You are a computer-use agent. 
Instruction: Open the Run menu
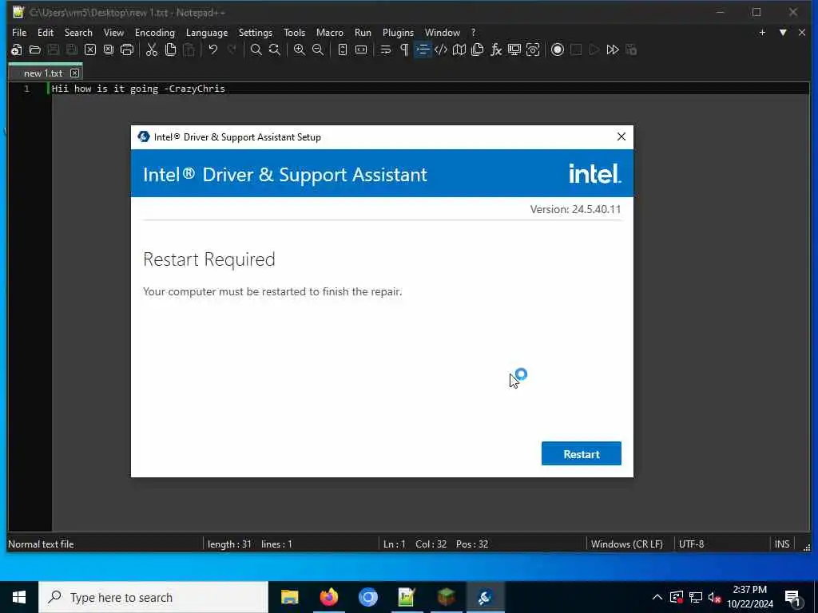click(363, 32)
